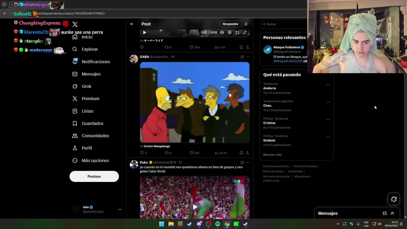The width and height of the screenshot is (407, 229).
Task: Open more options for Chau trend
Action: pyautogui.click(x=328, y=102)
